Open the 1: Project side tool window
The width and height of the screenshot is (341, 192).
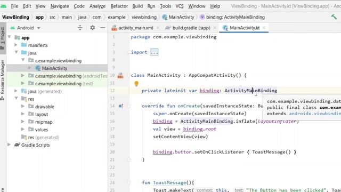point(3,38)
